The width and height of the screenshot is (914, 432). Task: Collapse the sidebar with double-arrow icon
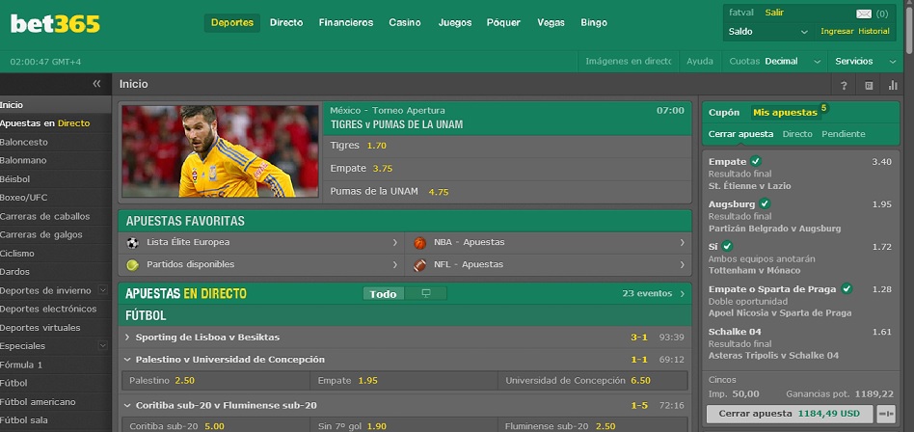click(x=96, y=84)
